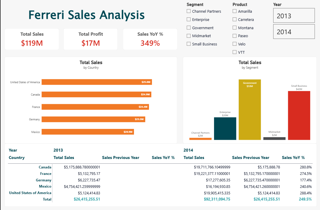Viewport: 320px width, 210px height.
Task: Click the 2013 Sales Previous Year header
Action: 121,158
